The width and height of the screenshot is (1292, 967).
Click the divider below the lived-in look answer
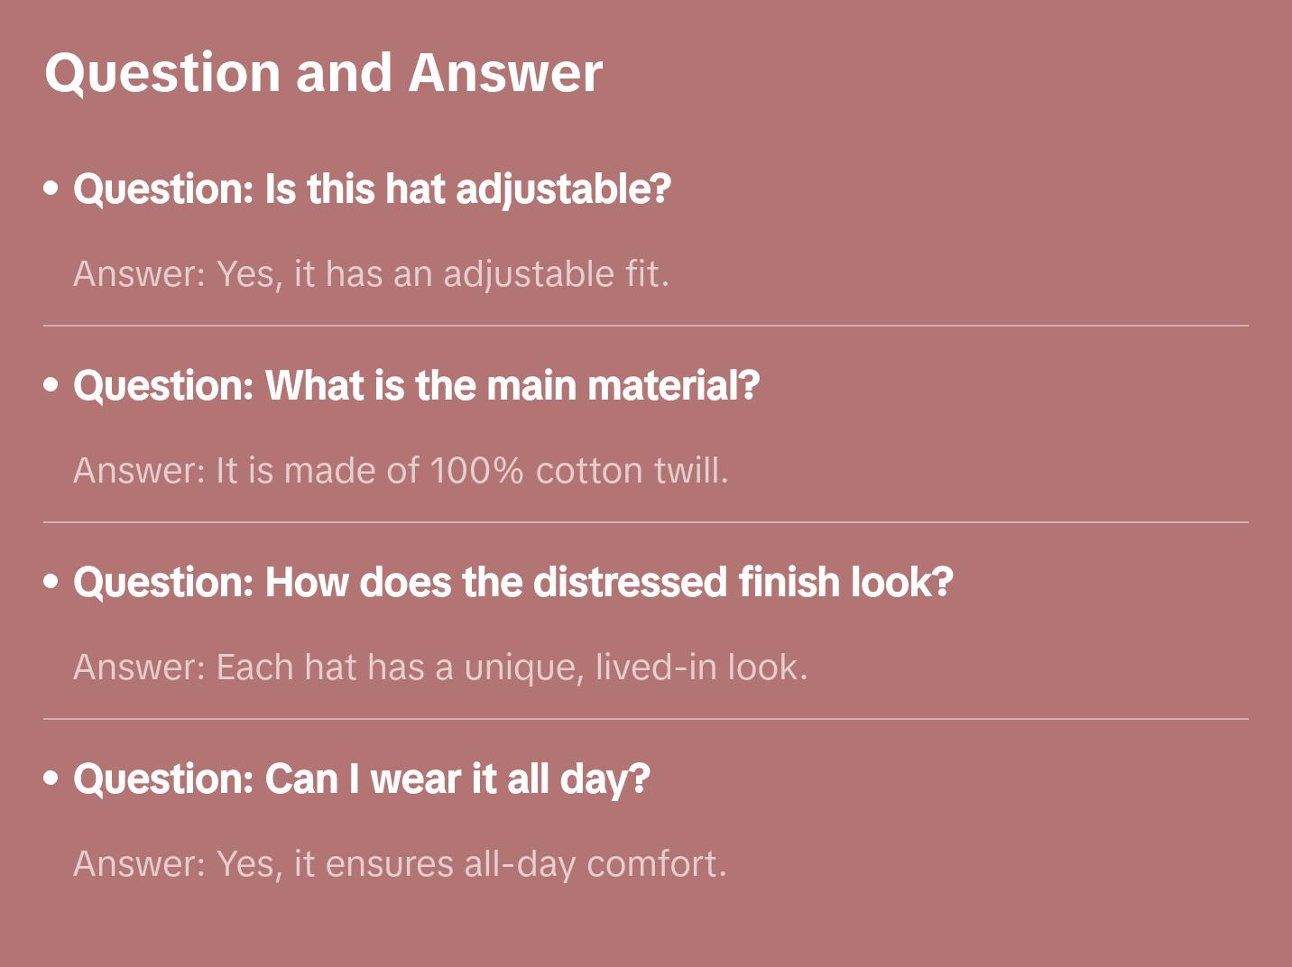click(x=646, y=719)
